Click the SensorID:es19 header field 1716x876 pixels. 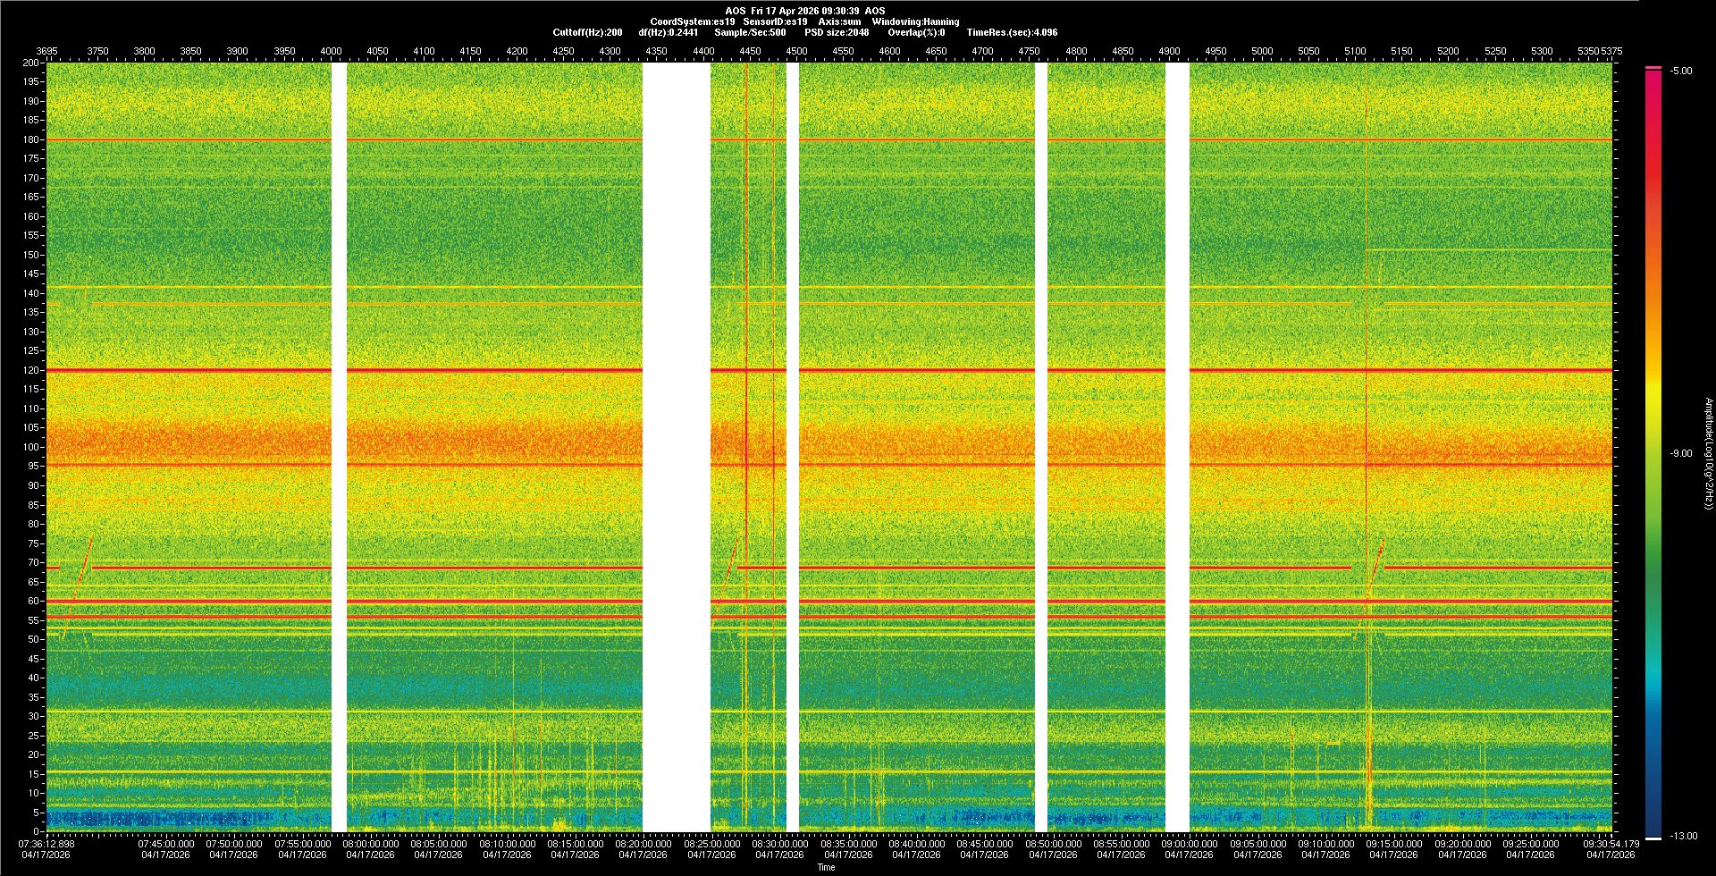[x=775, y=21]
